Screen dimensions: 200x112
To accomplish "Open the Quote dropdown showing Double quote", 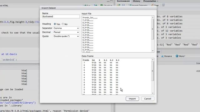I will coord(66,36).
